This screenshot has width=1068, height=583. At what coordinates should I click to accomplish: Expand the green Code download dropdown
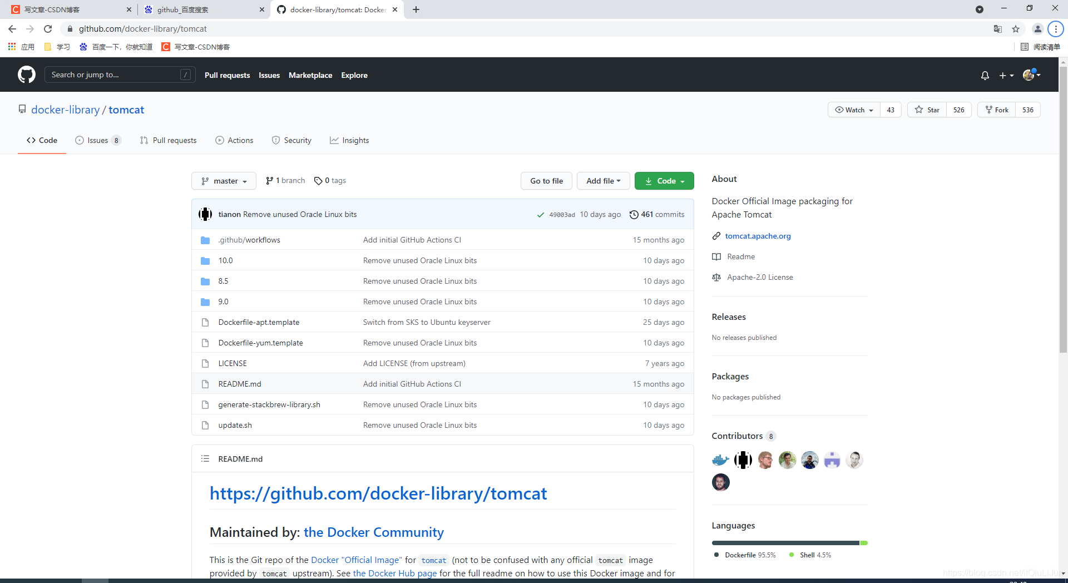coord(664,181)
